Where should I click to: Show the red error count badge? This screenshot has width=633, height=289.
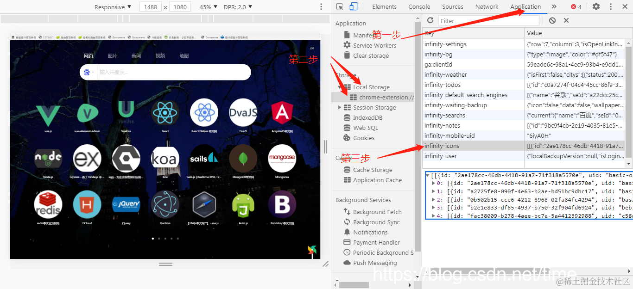[x=576, y=6]
